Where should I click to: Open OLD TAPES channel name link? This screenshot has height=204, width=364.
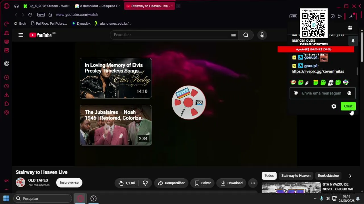coord(38,180)
